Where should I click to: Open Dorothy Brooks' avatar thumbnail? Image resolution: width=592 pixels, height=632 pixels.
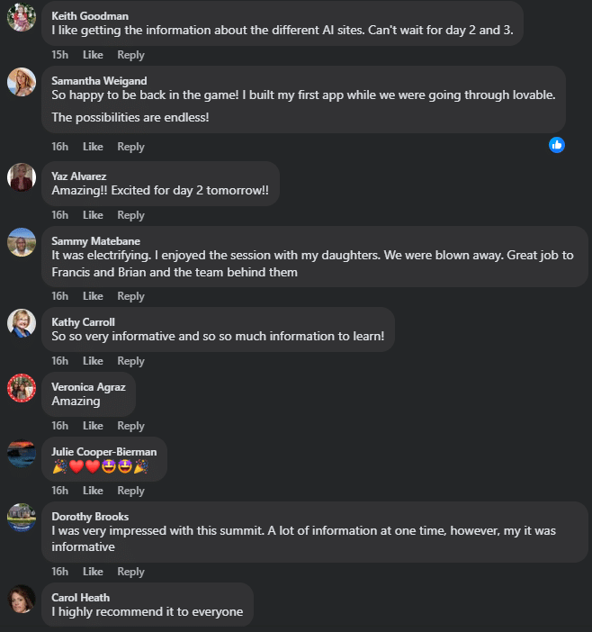coord(22,518)
